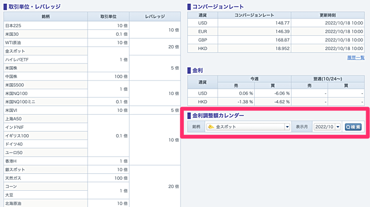Click the gold bar icon in 銘柄 selector
This screenshot has height=207, width=370.
211,127
